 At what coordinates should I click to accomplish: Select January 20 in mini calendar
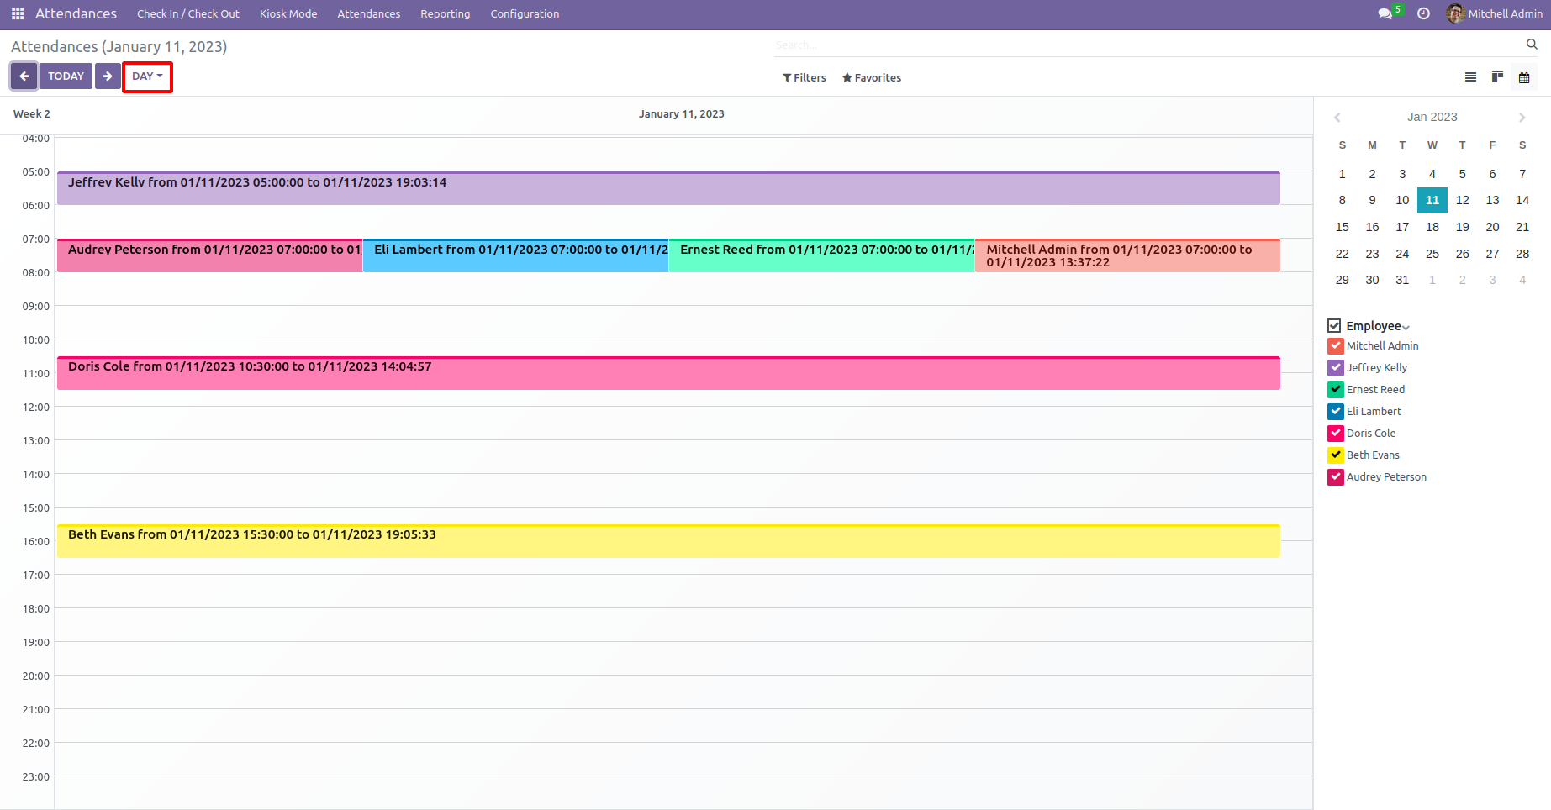coord(1492,227)
